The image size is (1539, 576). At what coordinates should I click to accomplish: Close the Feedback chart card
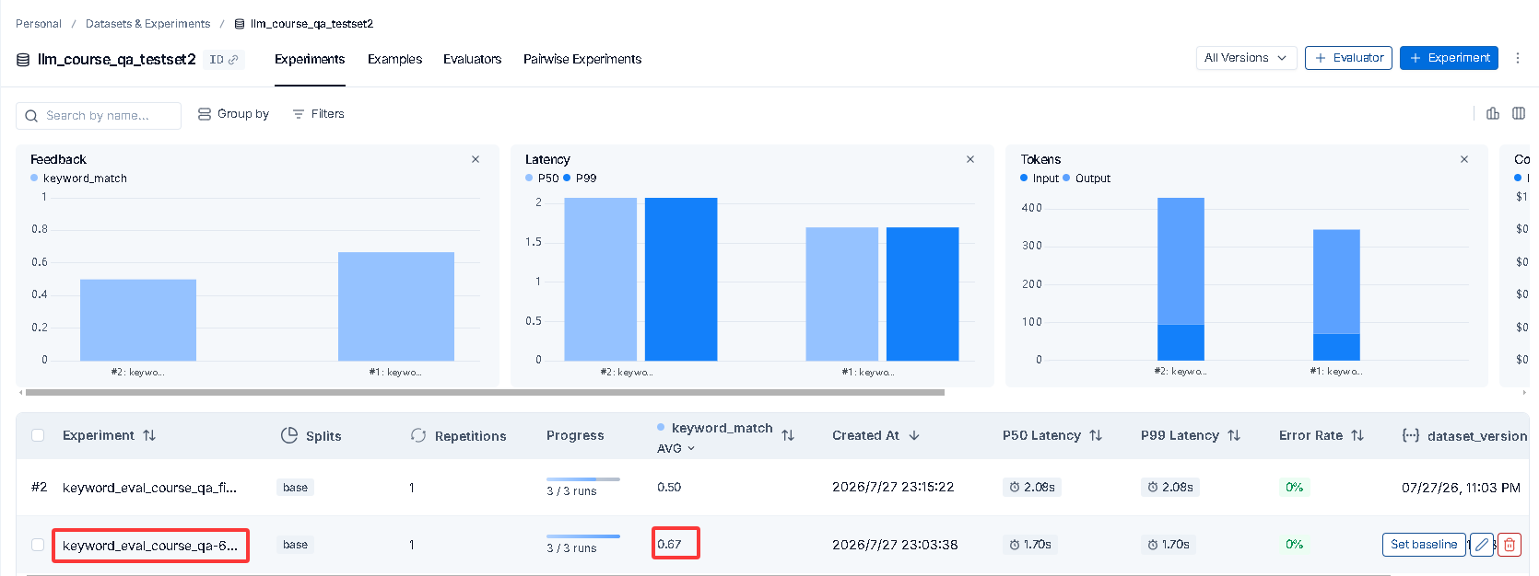tap(476, 159)
